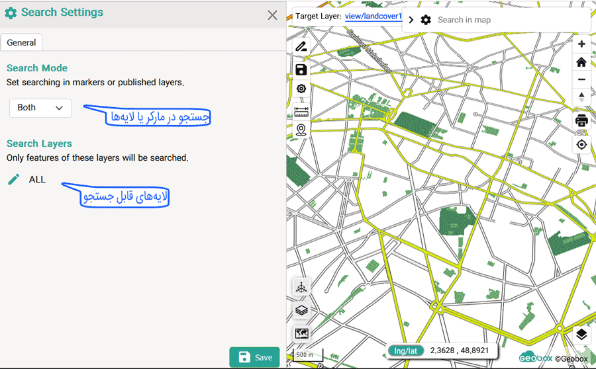
Task: Open the 3D view tool
Action: click(x=301, y=287)
